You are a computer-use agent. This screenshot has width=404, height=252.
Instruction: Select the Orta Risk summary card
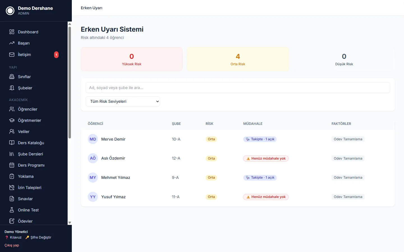pos(238,59)
